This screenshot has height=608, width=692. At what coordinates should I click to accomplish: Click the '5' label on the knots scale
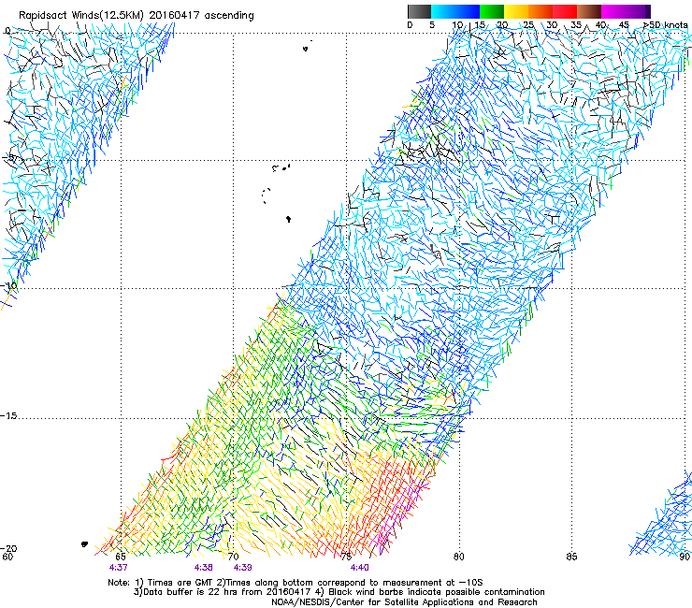432,25
